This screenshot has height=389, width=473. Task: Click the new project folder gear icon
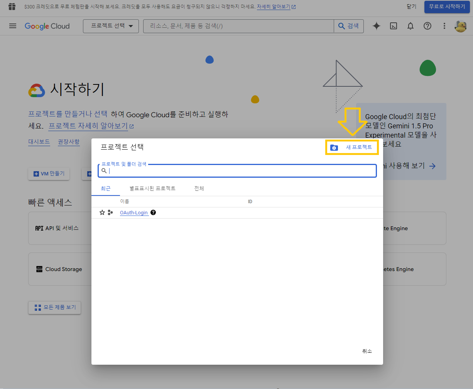[334, 148]
